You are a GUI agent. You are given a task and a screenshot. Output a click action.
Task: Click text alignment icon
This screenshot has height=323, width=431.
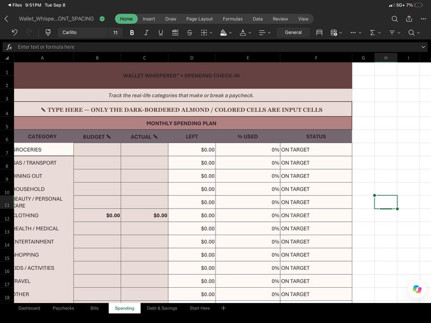tap(262, 33)
